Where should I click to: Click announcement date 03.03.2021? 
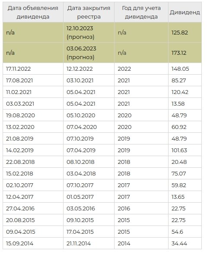tap(20, 104)
